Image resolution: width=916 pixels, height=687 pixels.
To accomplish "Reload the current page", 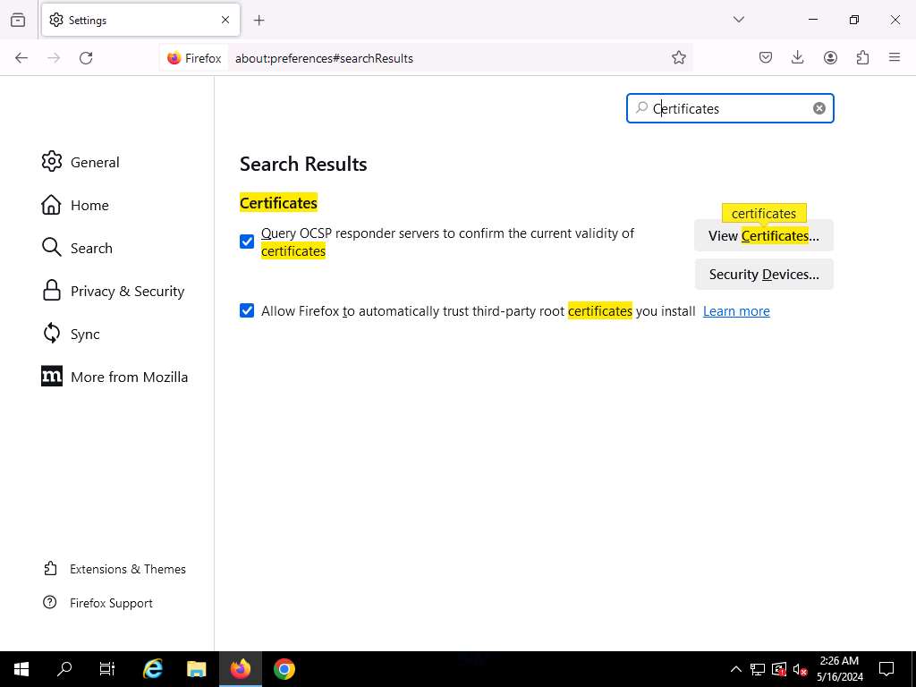I will 86,58.
